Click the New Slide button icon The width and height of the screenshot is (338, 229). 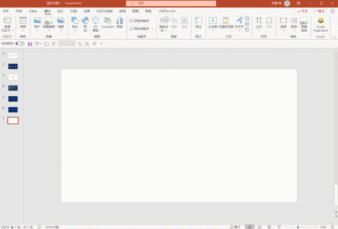(x=7, y=20)
